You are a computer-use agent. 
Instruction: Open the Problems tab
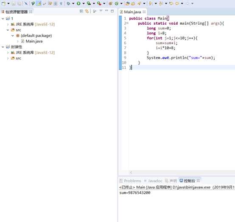(x=132, y=181)
